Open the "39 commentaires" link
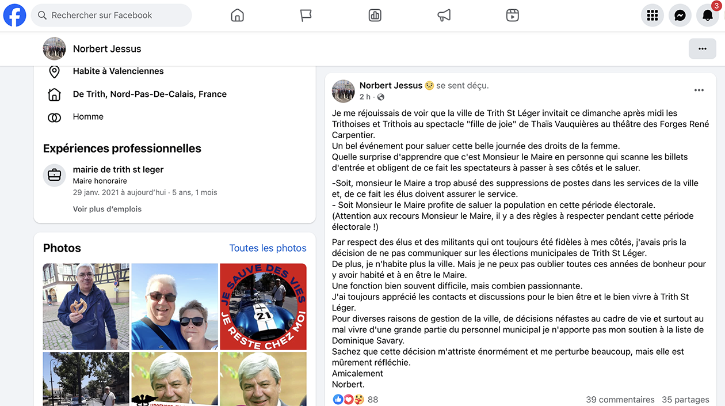Image resolution: width=725 pixels, height=406 pixels. pos(620,400)
